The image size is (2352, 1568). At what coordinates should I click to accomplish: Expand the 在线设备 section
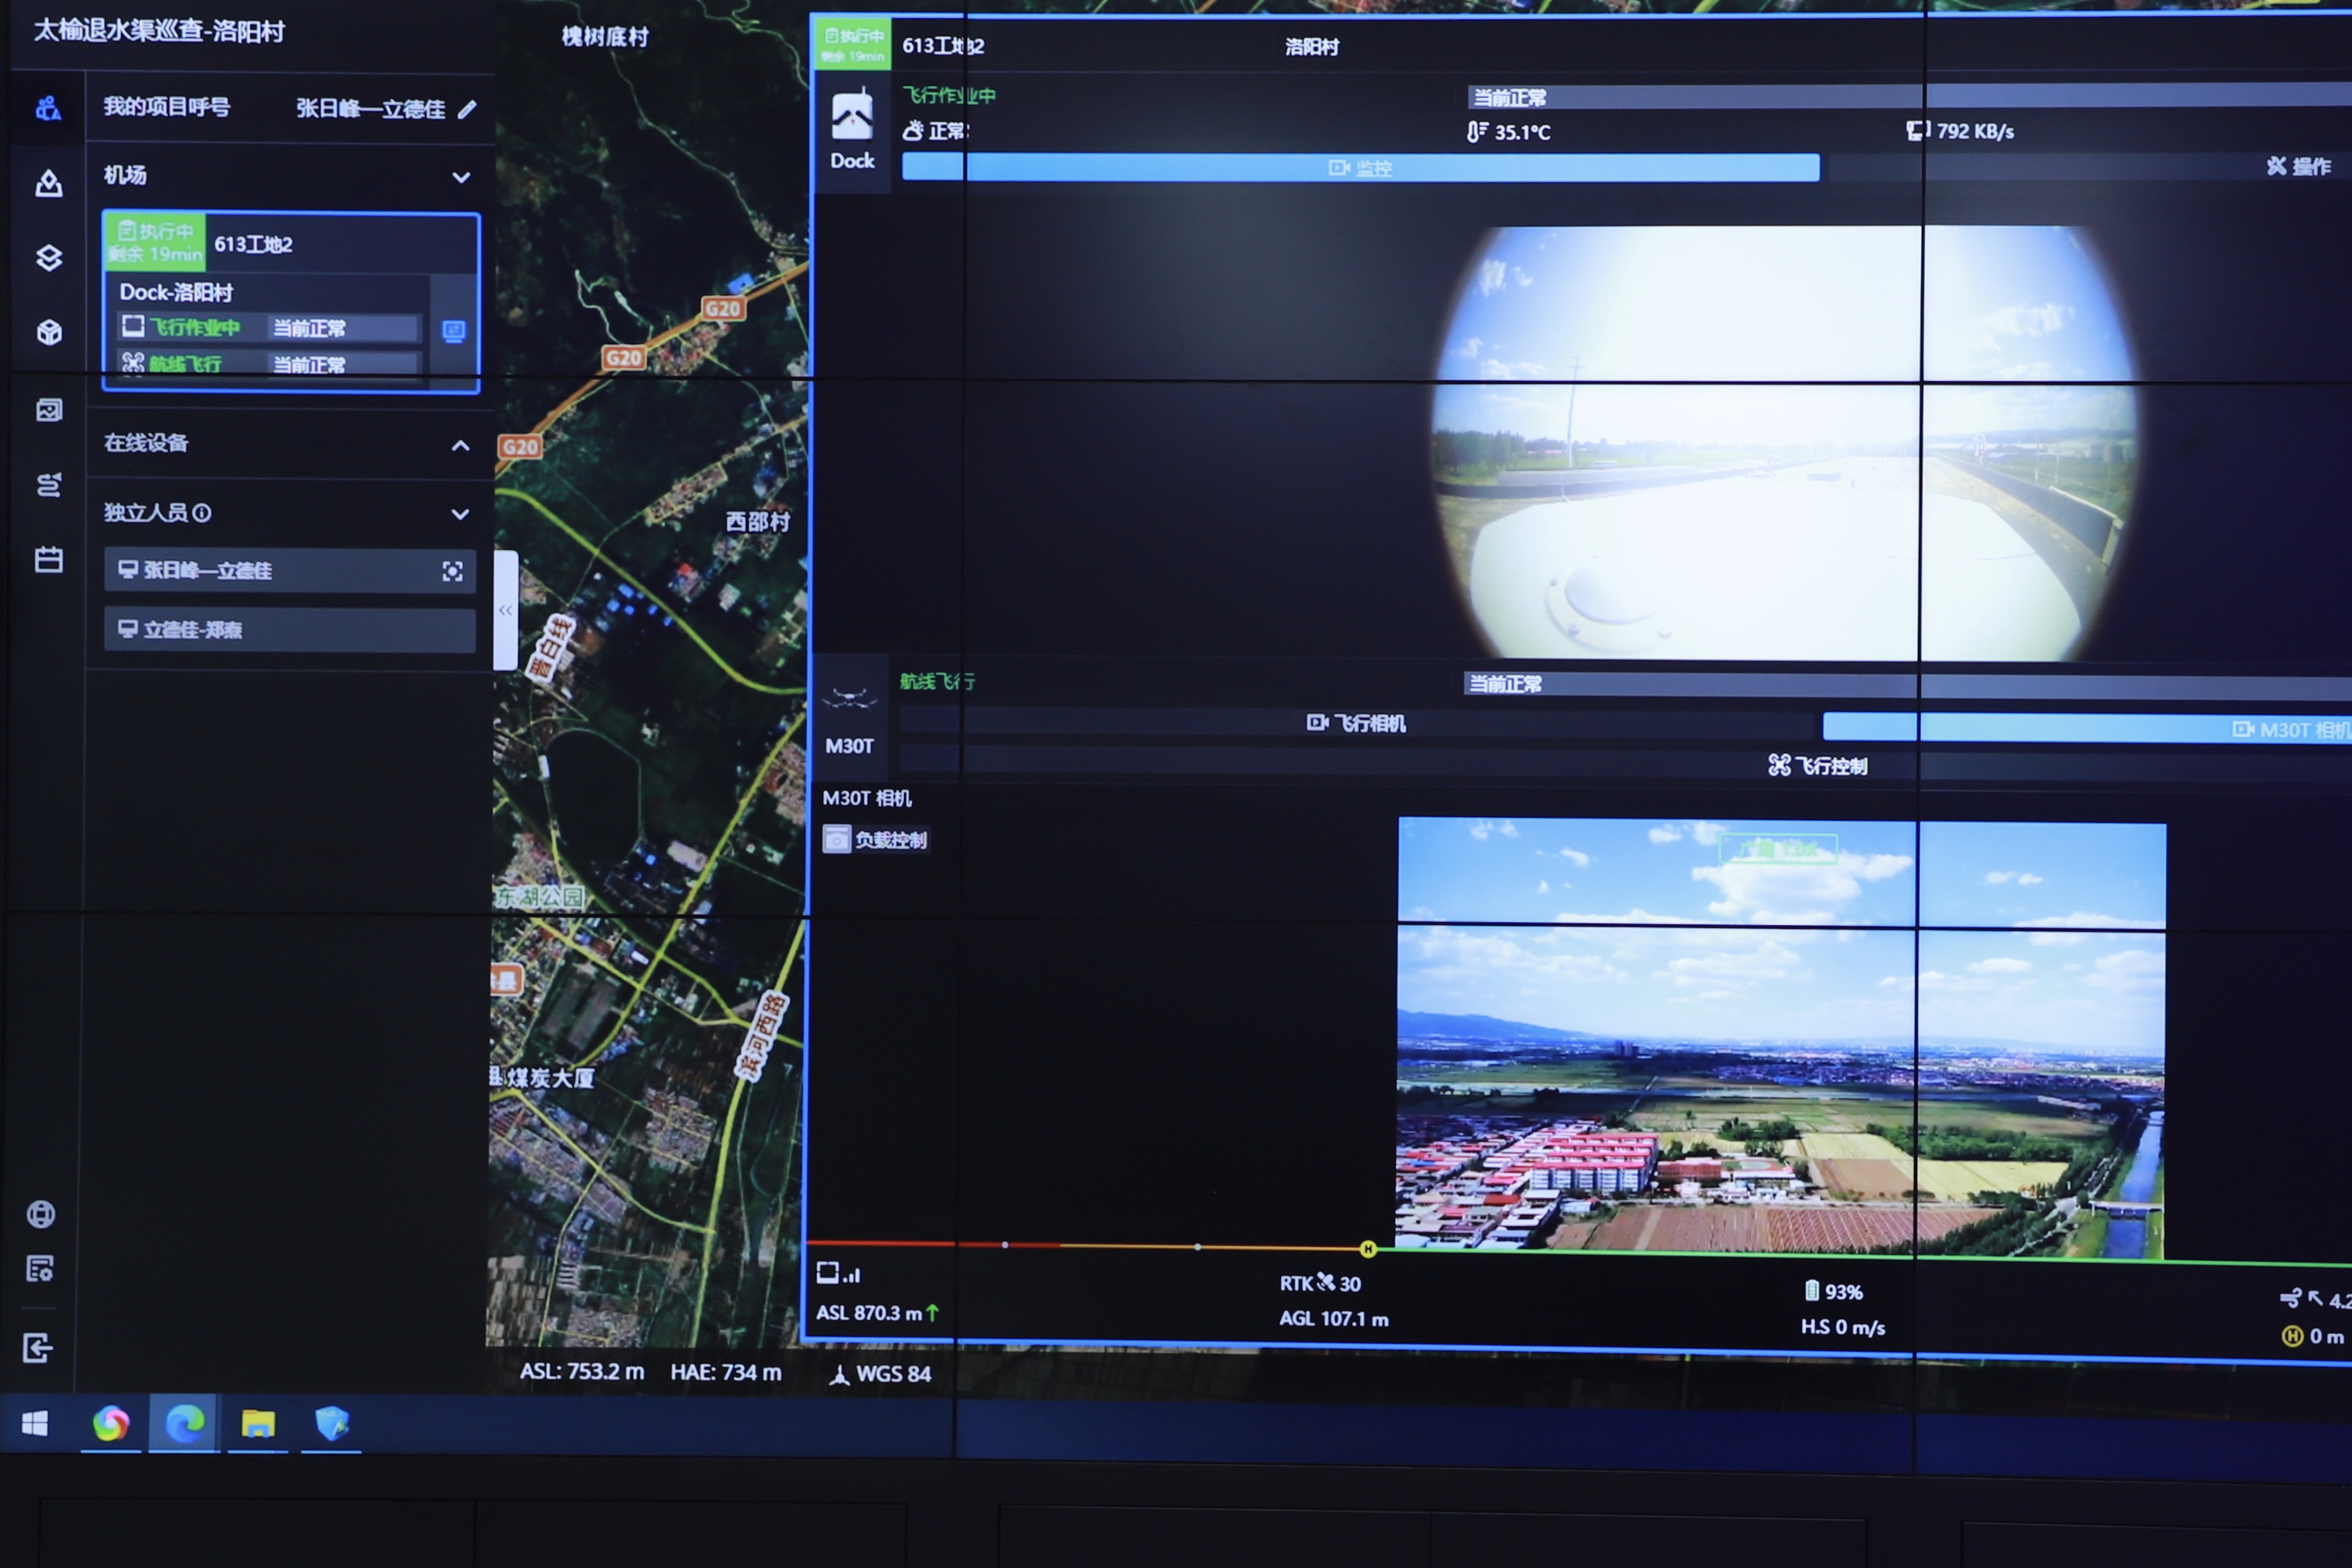(x=460, y=446)
